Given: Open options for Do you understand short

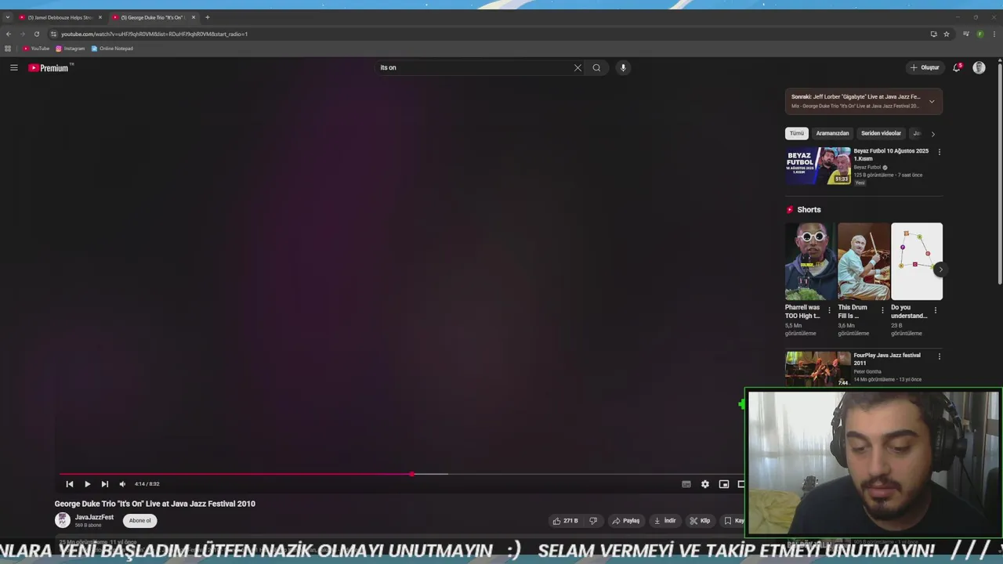Looking at the screenshot, I should coord(935,310).
